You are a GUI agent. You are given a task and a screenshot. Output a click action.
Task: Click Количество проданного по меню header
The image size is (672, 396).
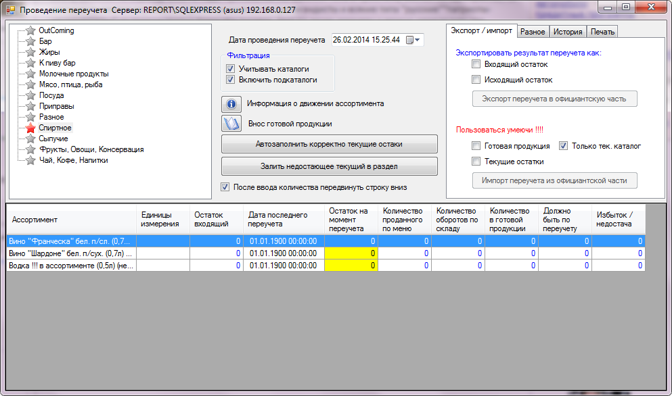click(x=404, y=220)
